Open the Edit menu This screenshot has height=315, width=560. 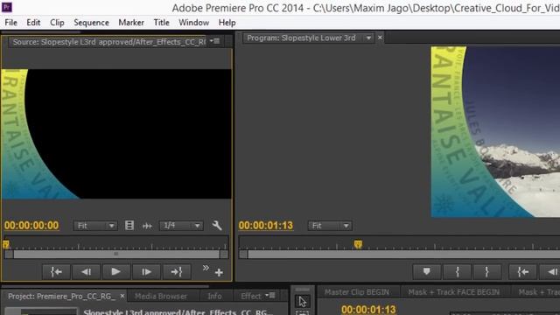[33, 23]
